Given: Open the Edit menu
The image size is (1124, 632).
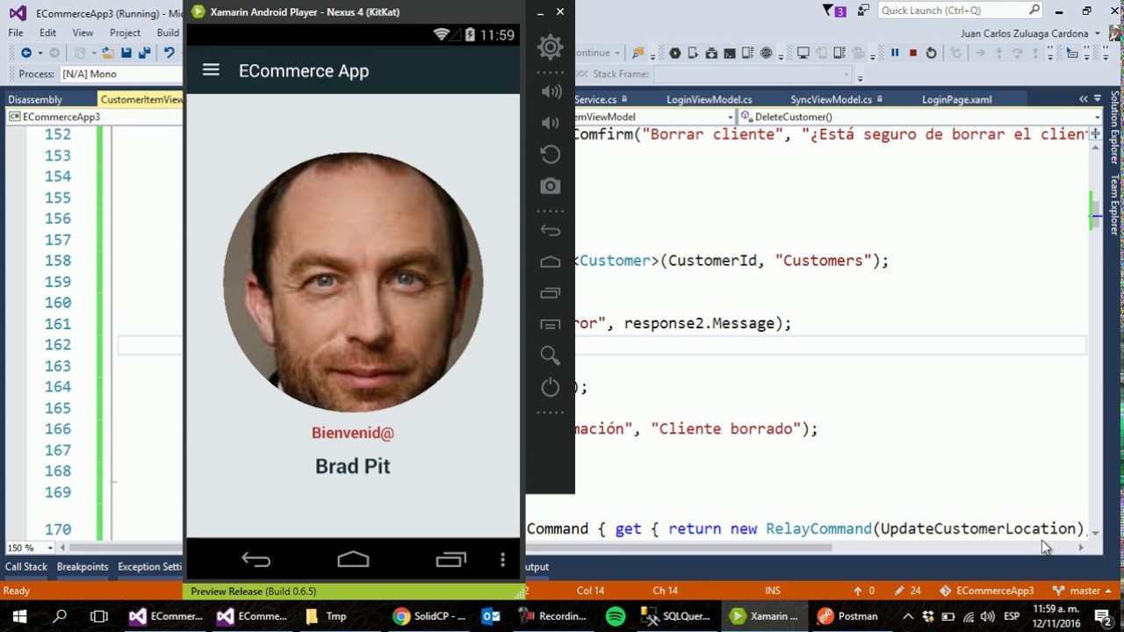Looking at the screenshot, I should [47, 32].
